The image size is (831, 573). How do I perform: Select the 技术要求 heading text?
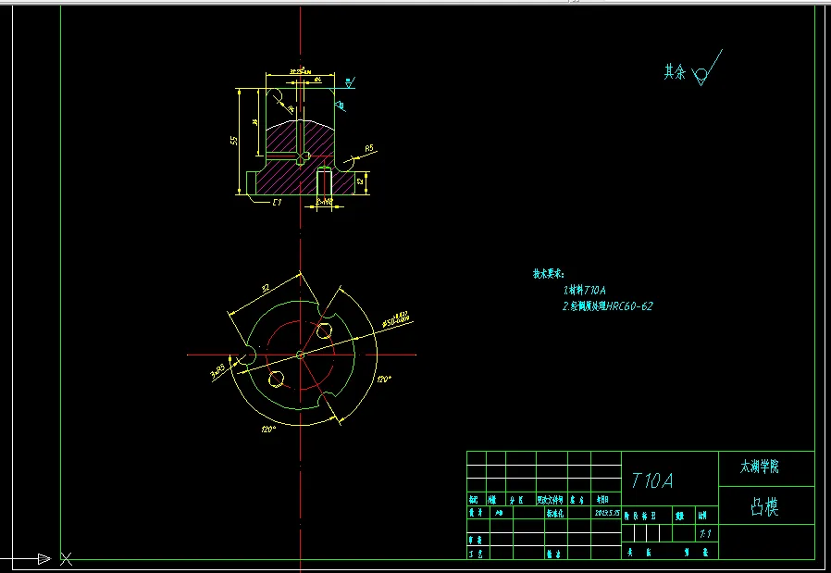549,274
